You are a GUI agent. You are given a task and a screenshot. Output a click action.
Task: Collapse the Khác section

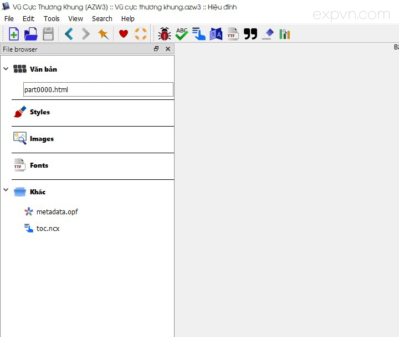pyautogui.click(x=6, y=190)
